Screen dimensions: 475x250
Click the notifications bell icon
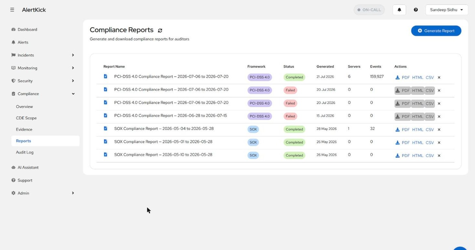(x=399, y=10)
